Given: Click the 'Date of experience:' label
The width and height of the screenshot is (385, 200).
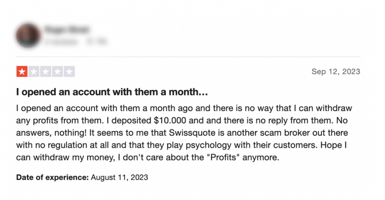Looking at the screenshot, I should (52, 177).
